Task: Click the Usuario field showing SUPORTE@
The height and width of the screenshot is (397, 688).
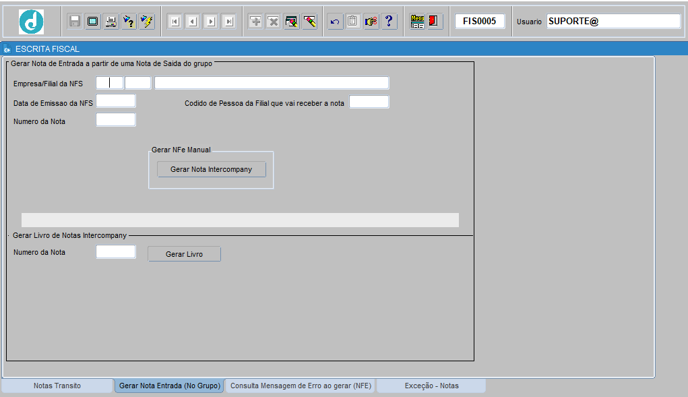Action: point(613,22)
